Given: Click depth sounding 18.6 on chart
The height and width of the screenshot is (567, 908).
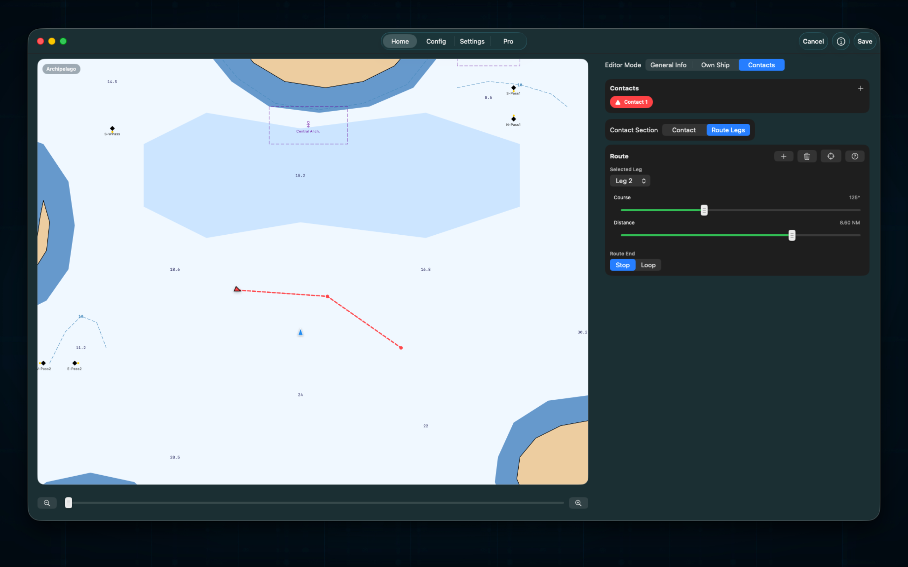Looking at the screenshot, I should pyautogui.click(x=175, y=269).
